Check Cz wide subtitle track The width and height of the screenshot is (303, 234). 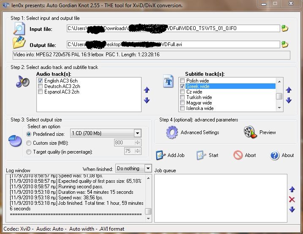coord(182,91)
